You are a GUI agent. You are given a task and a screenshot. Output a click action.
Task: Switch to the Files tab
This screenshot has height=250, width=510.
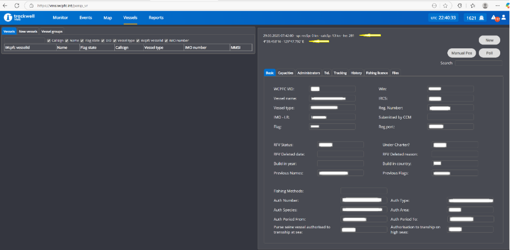[x=395, y=73]
